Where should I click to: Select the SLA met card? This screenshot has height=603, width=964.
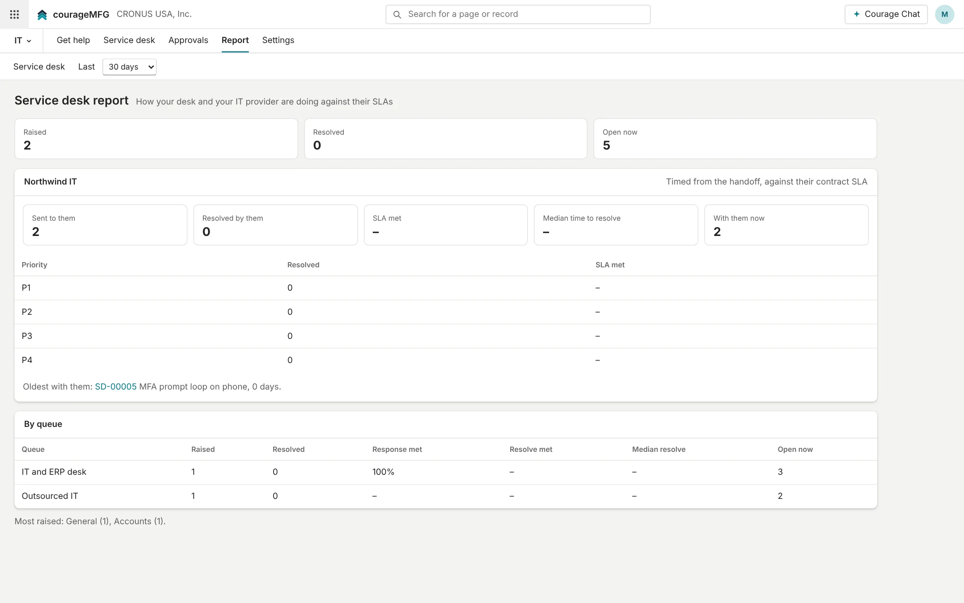click(445, 225)
